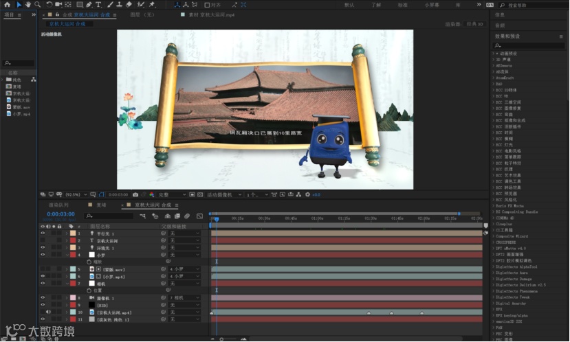Select the Puppet Pin tool

[x=152, y=5]
